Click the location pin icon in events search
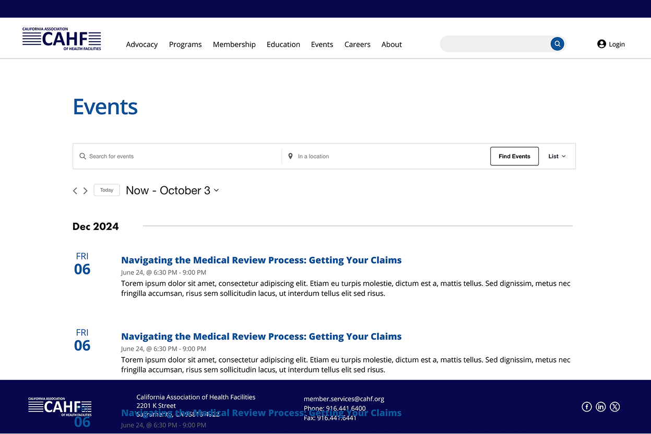Screen dimensions: 651x434 [x=291, y=156]
